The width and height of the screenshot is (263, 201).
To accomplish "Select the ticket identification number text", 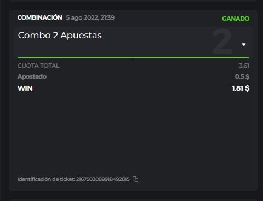I will (103, 179).
